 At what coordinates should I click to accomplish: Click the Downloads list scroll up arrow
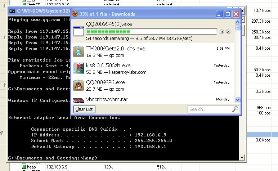point(237,22)
